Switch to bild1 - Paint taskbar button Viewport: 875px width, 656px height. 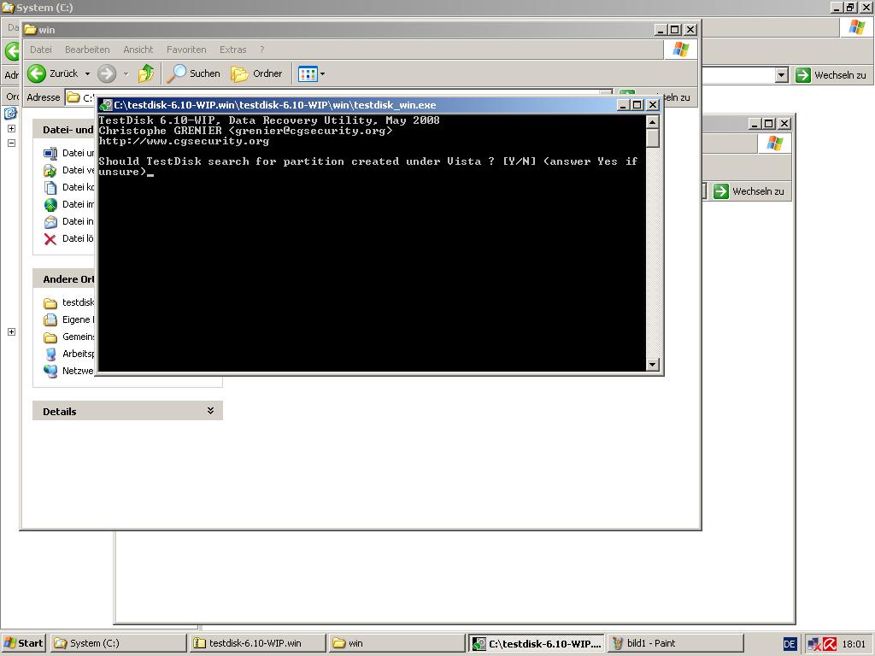click(x=675, y=643)
